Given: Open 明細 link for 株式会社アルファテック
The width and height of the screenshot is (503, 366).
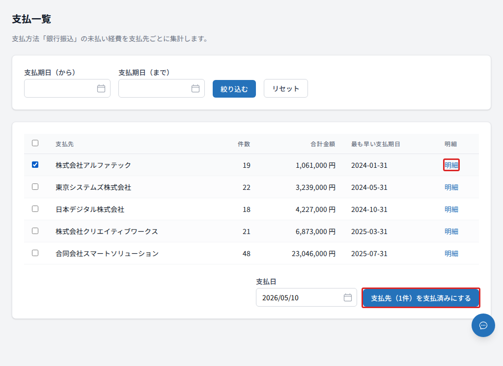Looking at the screenshot, I should 451,165.
